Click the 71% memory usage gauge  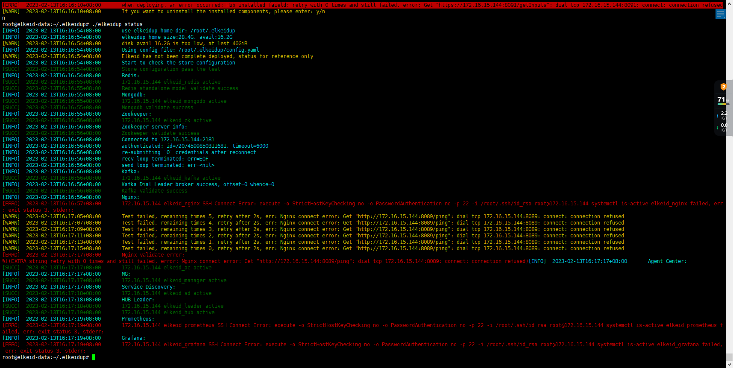click(723, 100)
